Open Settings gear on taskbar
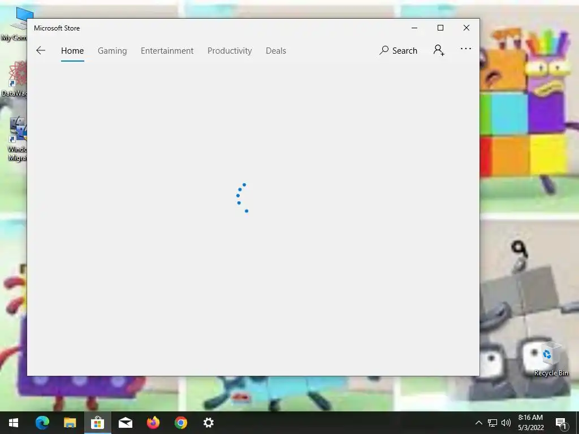This screenshot has width=579, height=434. [x=208, y=423]
